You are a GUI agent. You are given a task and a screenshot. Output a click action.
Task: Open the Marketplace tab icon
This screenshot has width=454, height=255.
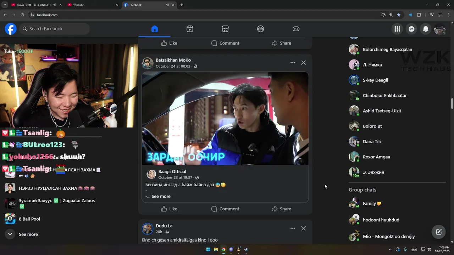[225, 29]
